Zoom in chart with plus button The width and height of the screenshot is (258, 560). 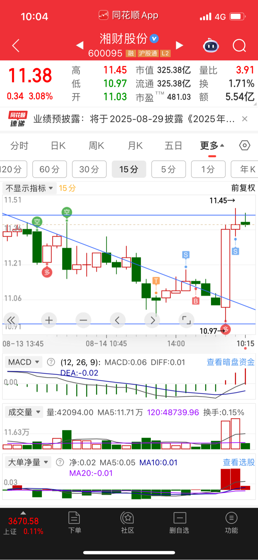pyautogui.click(x=49, y=320)
